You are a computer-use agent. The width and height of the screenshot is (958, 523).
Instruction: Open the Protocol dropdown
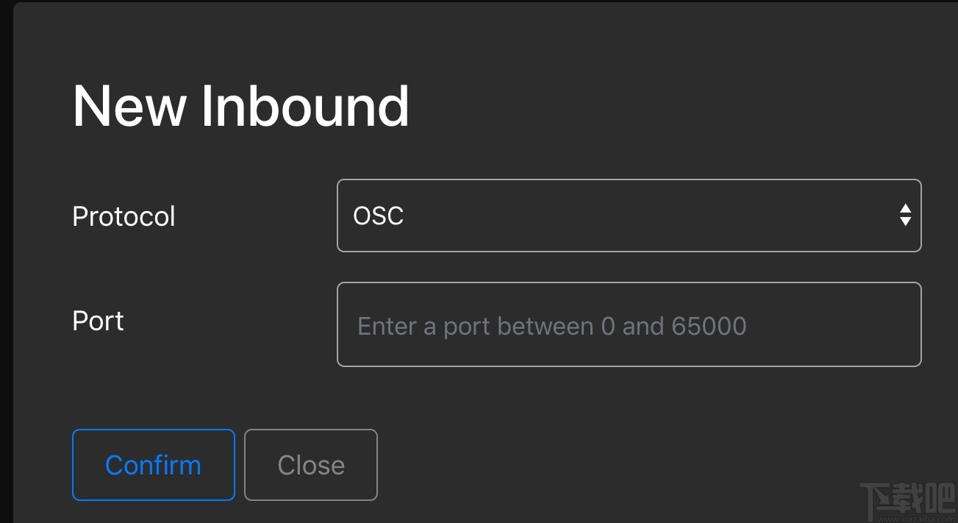pos(629,216)
